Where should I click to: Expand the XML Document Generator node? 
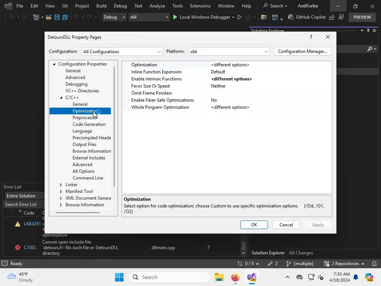tap(61, 198)
